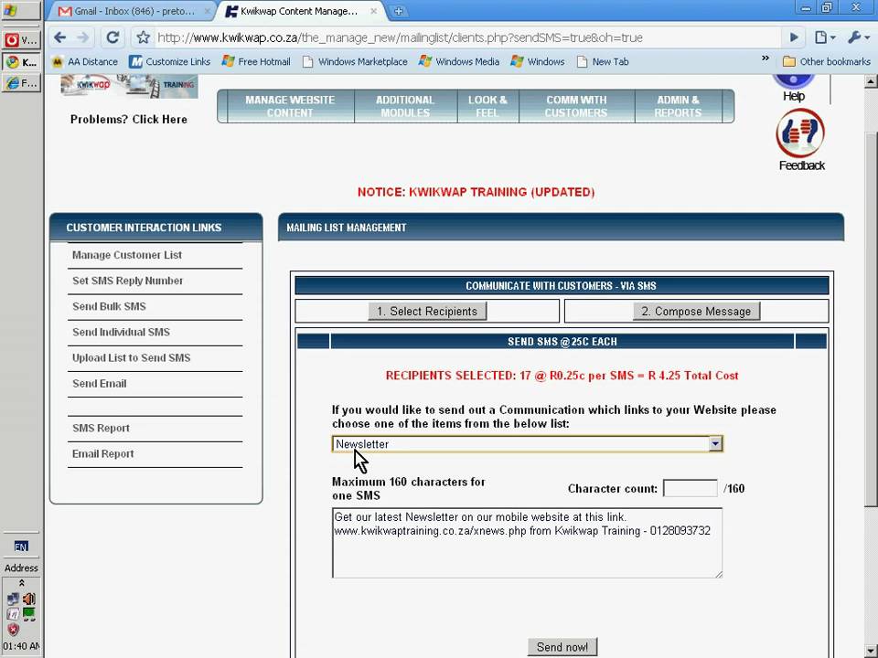Screen dimensions: 878x658
Task: Open AA Distance bookmark
Action: tap(85, 61)
